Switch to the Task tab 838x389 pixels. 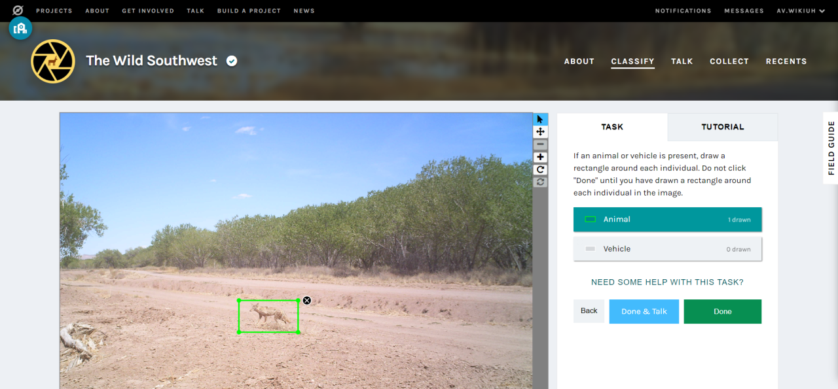pyautogui.click(x=612, y=127)
